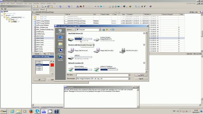
Task: Select Shared Folders (Y:) network location
Action: click(x=80, y=68)
